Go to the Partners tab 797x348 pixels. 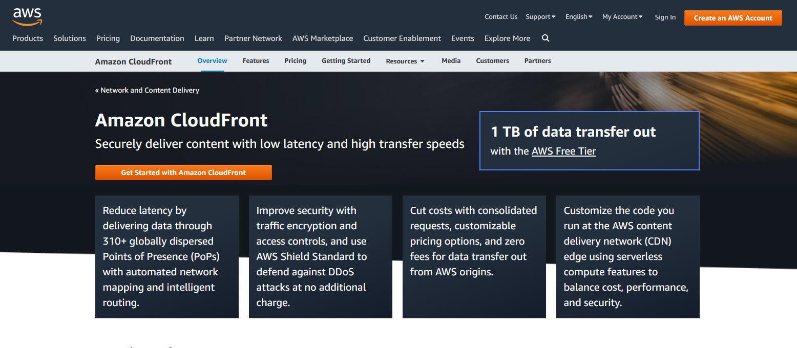pyautogui.click(x=538, y=61)
